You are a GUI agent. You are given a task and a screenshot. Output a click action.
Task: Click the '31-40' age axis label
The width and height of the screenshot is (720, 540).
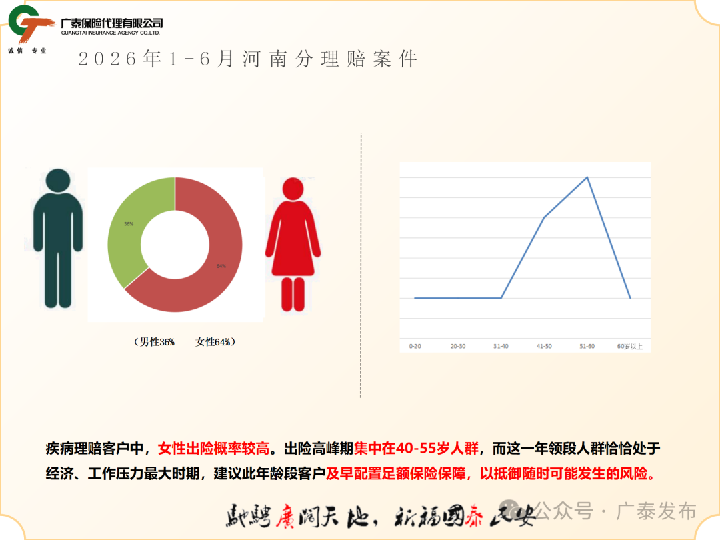(501, 346)
